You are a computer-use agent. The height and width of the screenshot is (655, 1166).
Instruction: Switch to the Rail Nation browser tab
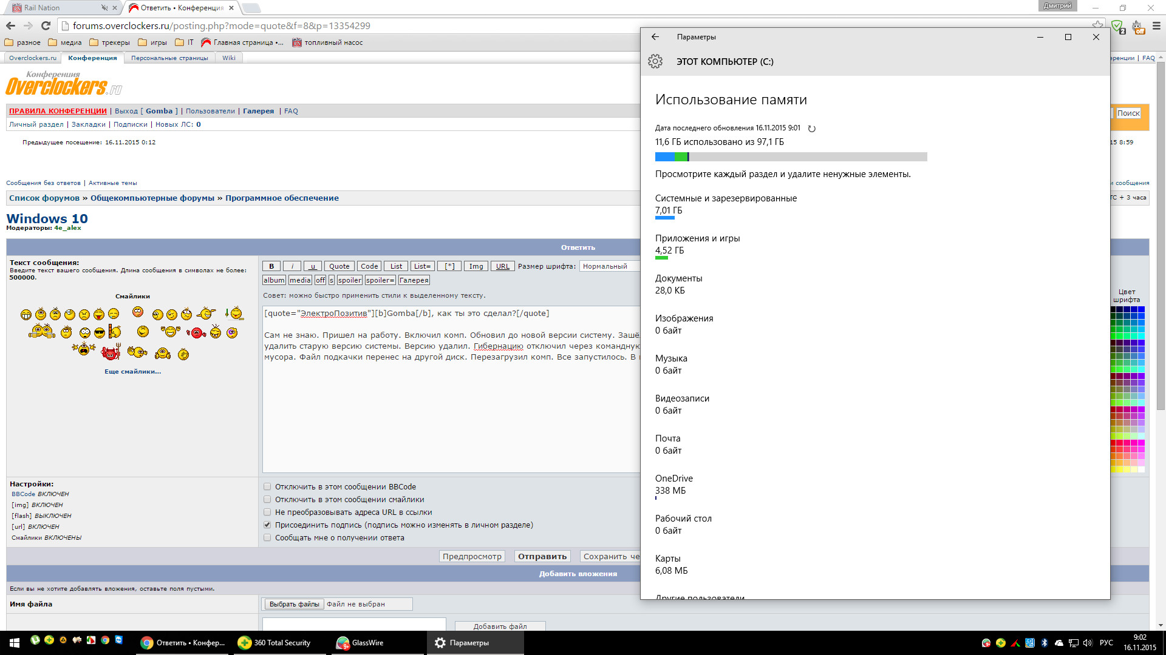43,8
